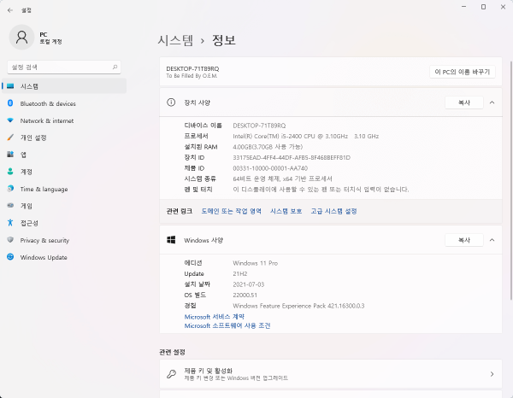
Task: Open 계정 person icon
Action: (x=10, y=171)
